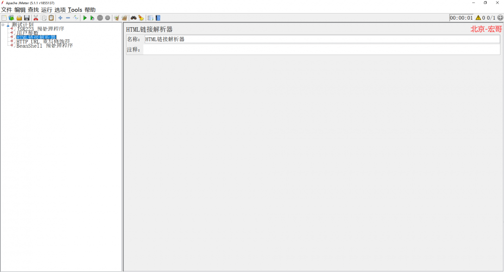Select HTTP URL 重写修饰符 tree item
The image size is (504, 272).
(43, 41)
